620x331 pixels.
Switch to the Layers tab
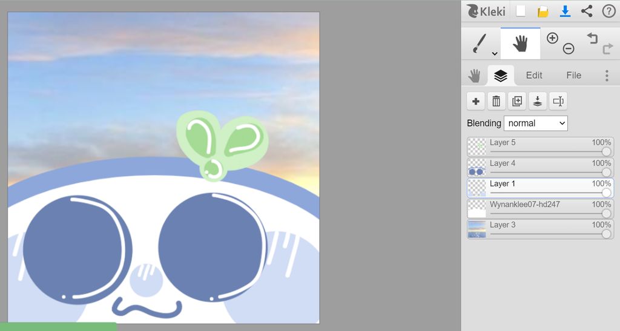[x=501, y=76]
